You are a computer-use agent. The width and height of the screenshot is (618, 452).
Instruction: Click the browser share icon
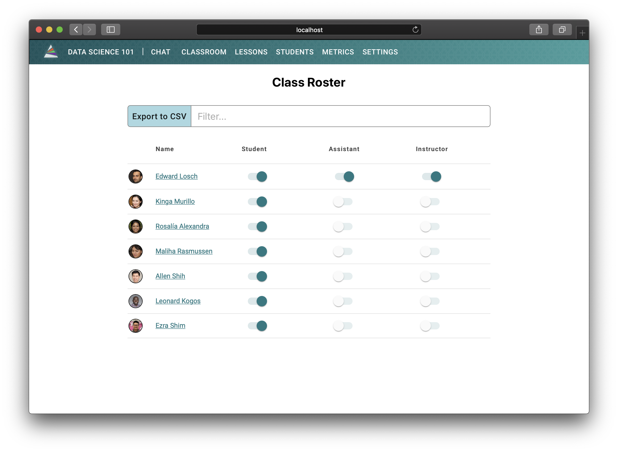539,30
